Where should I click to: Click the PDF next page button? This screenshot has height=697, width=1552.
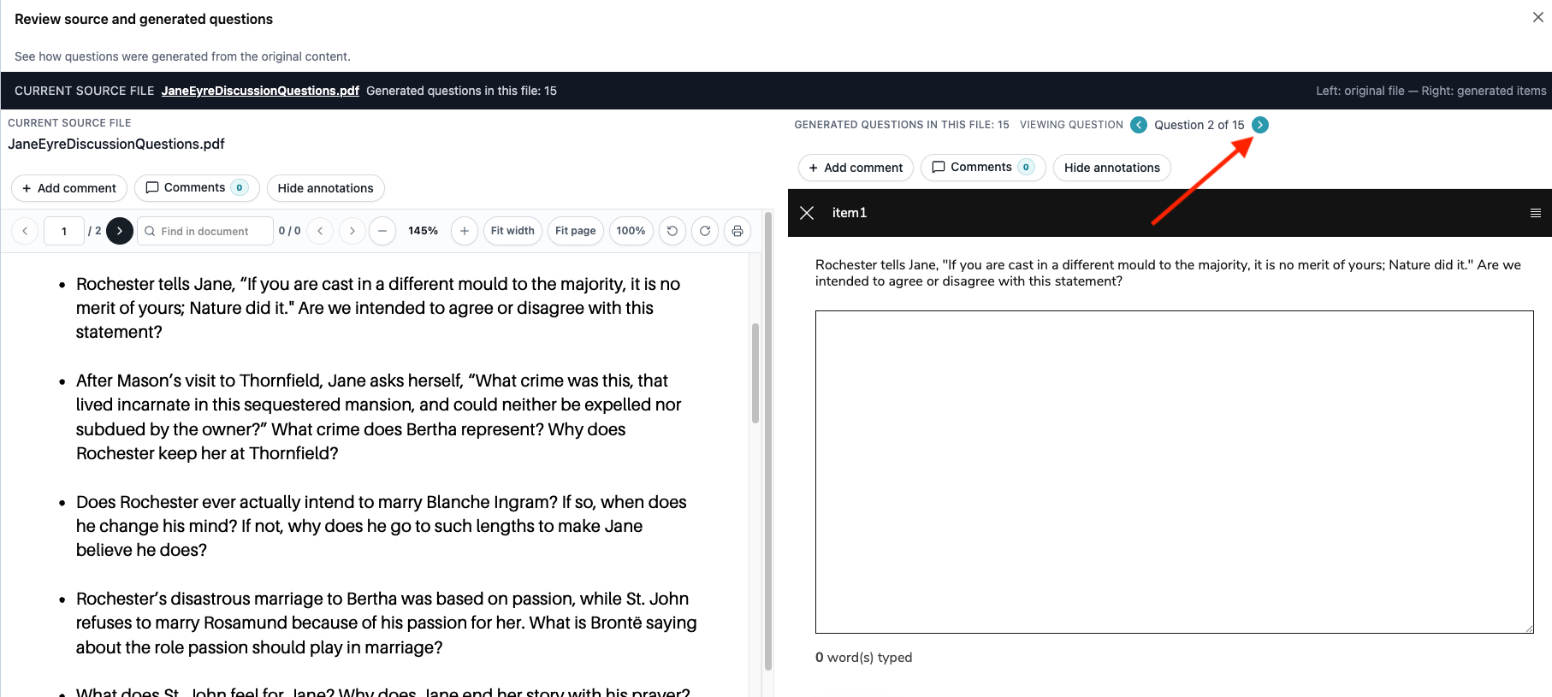120,231
